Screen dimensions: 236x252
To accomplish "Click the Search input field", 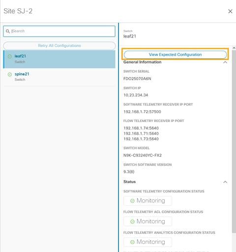I will pyautogui.click(x=59, y=31).
